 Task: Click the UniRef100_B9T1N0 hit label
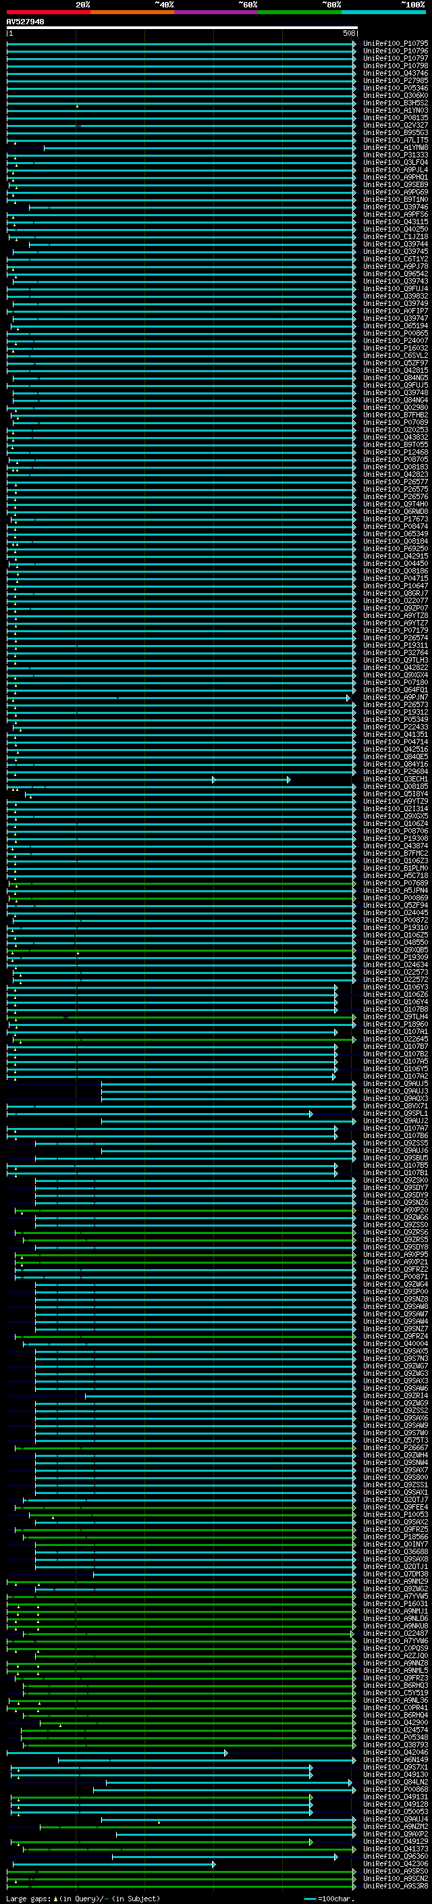point(396,199)
